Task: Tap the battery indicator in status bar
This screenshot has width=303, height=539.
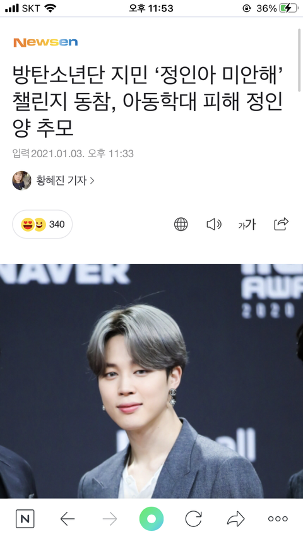Action: (288, 8)
